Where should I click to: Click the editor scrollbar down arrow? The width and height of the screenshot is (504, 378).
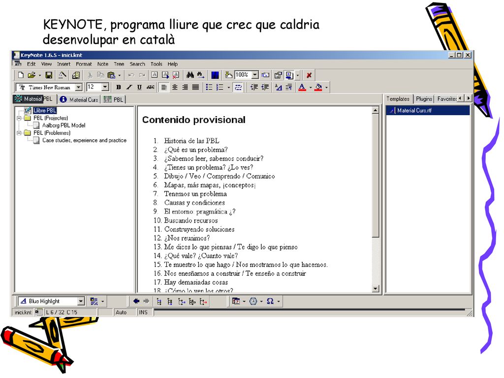(376, 288)
